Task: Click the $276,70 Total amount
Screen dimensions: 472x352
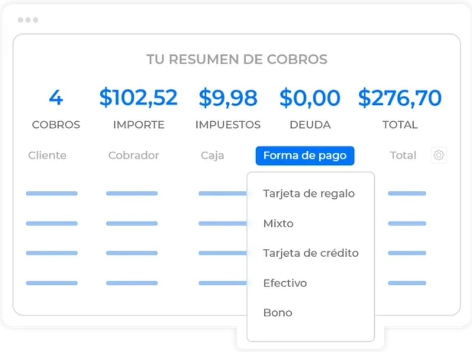Action: coord(400,98)
